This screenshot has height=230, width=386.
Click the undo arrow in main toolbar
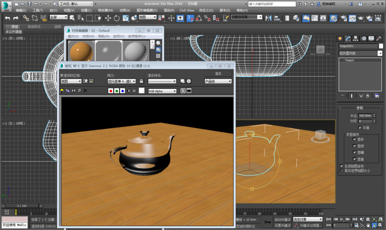[7, 18]
